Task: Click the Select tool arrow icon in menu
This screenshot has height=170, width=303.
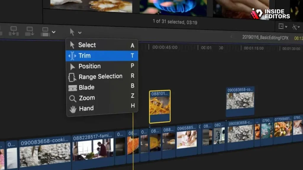Action: [x=72, y=45]
